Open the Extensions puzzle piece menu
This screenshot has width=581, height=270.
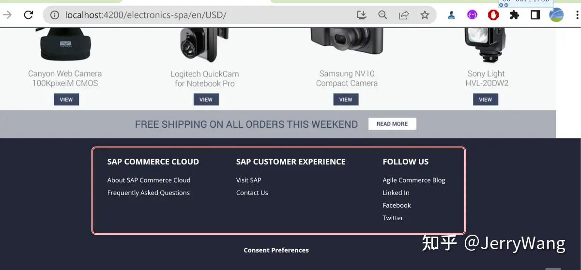click(x=514, y=15)
